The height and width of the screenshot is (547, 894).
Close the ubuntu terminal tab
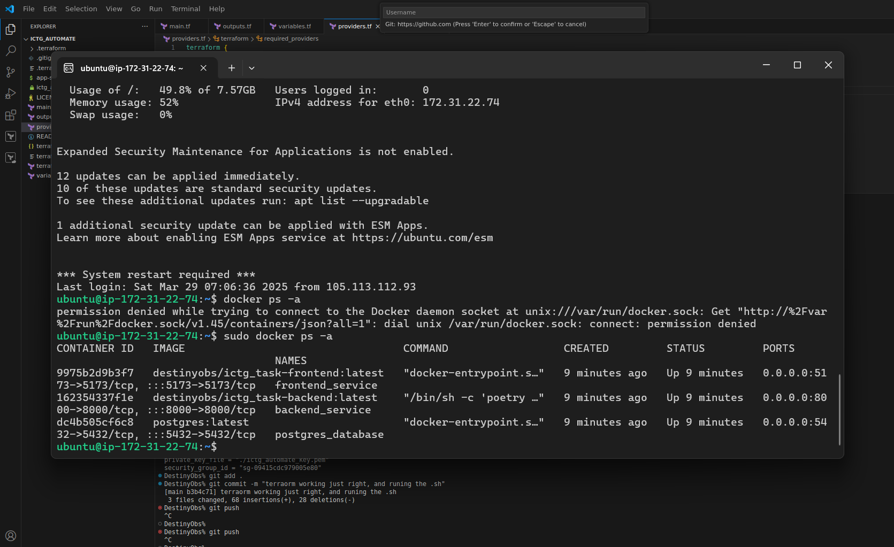203,68
